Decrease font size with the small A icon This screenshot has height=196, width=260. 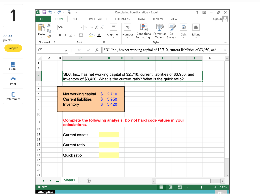click(x=102, y=27)
